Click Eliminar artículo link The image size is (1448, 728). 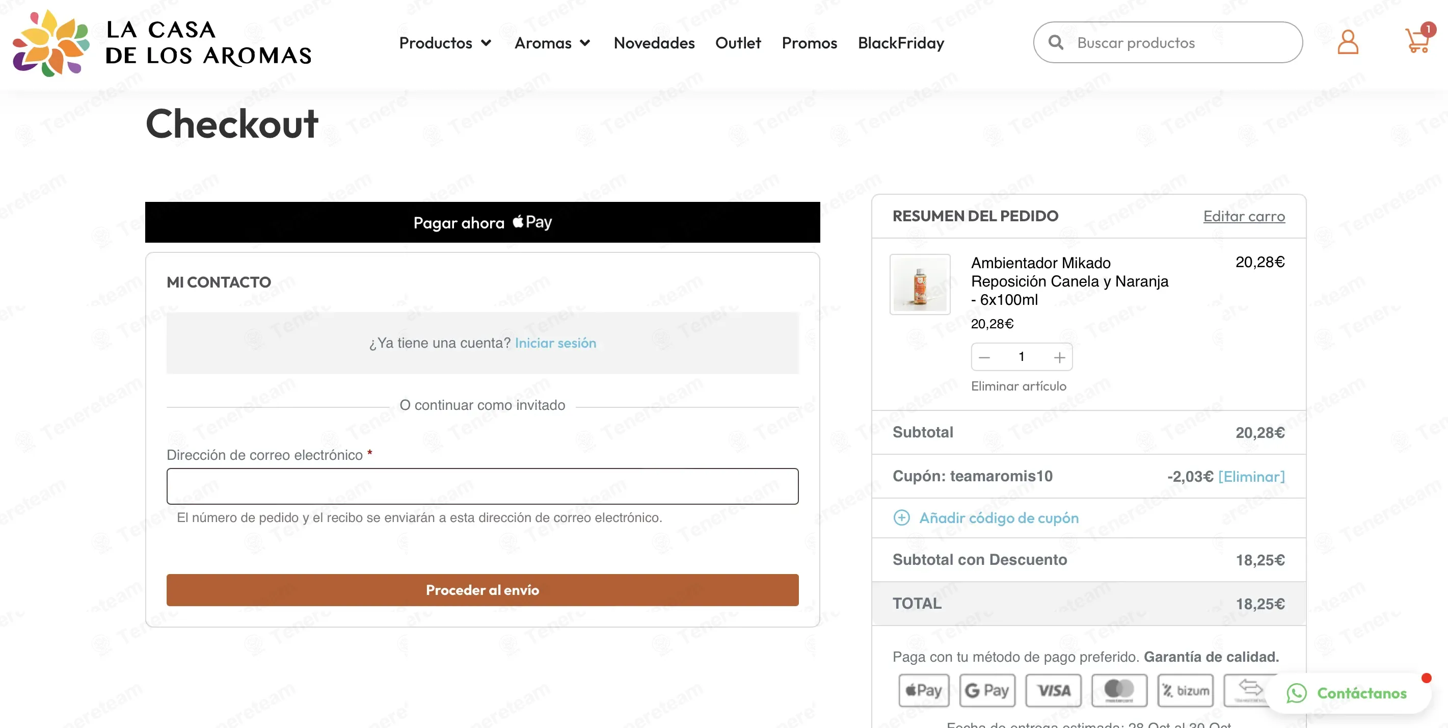click(1018, 386)
